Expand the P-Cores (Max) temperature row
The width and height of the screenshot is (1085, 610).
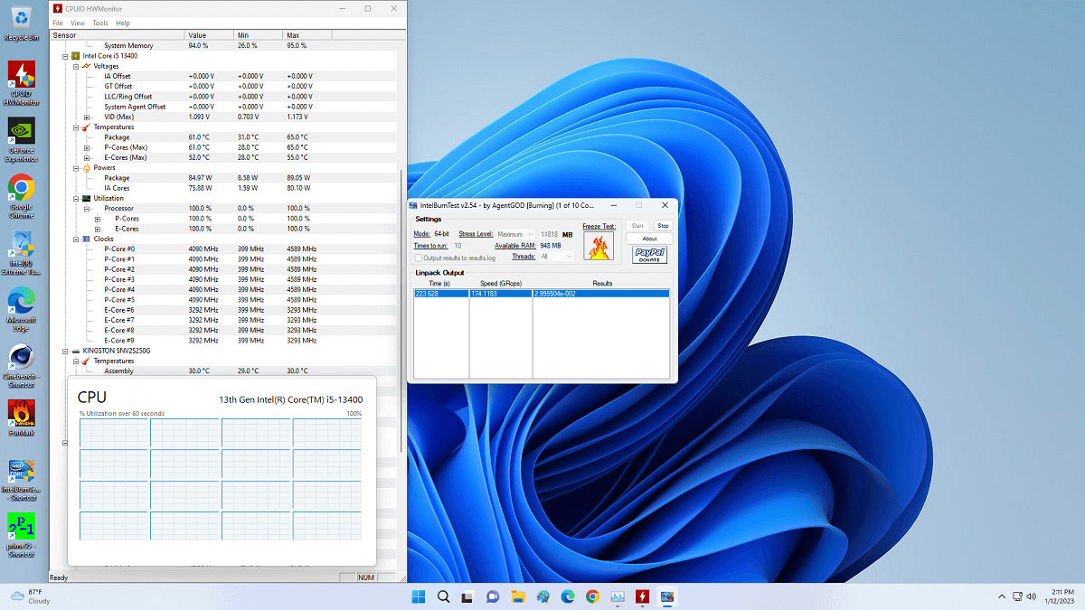point(87,147)
